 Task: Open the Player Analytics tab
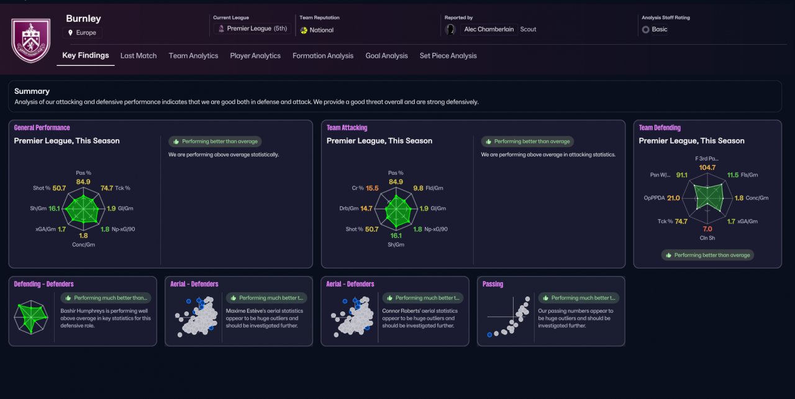(x=255, y=55)
